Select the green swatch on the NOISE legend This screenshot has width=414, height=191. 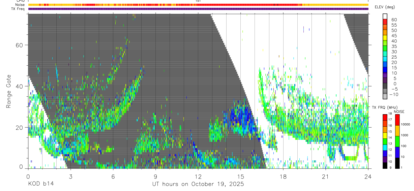(397, 141)
